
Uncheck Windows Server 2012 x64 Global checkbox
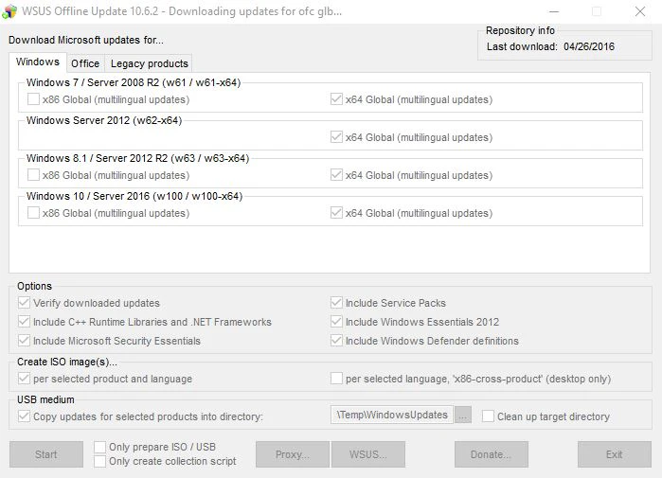coord(337,137)
